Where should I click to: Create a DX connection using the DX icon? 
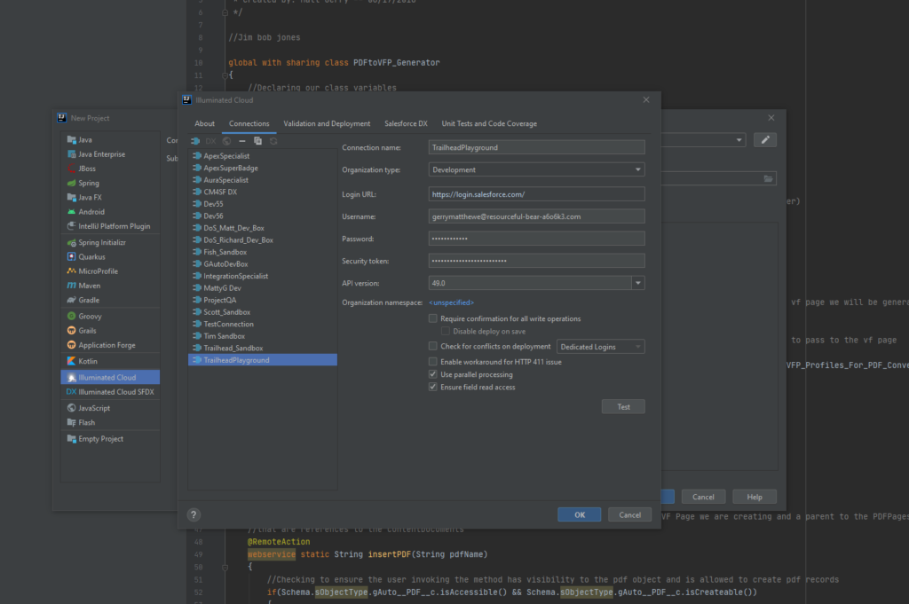pos(210,141)
